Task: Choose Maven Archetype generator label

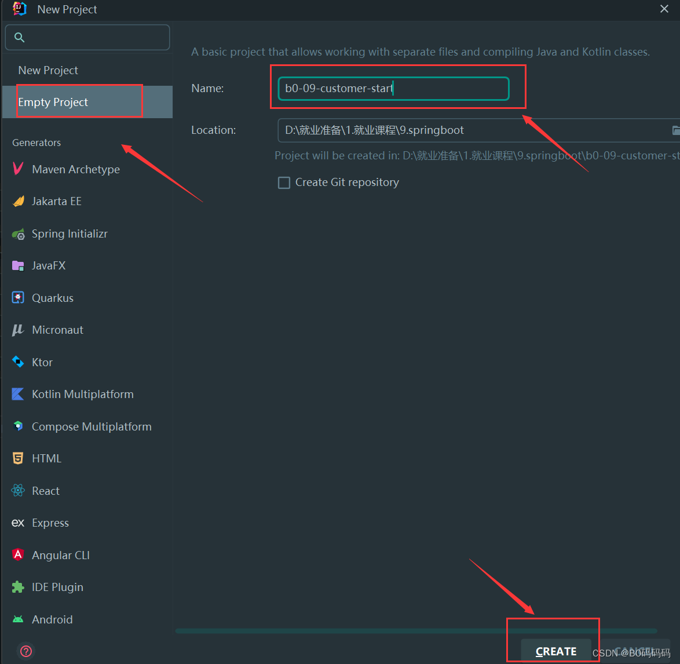Action: click(76, 169)
